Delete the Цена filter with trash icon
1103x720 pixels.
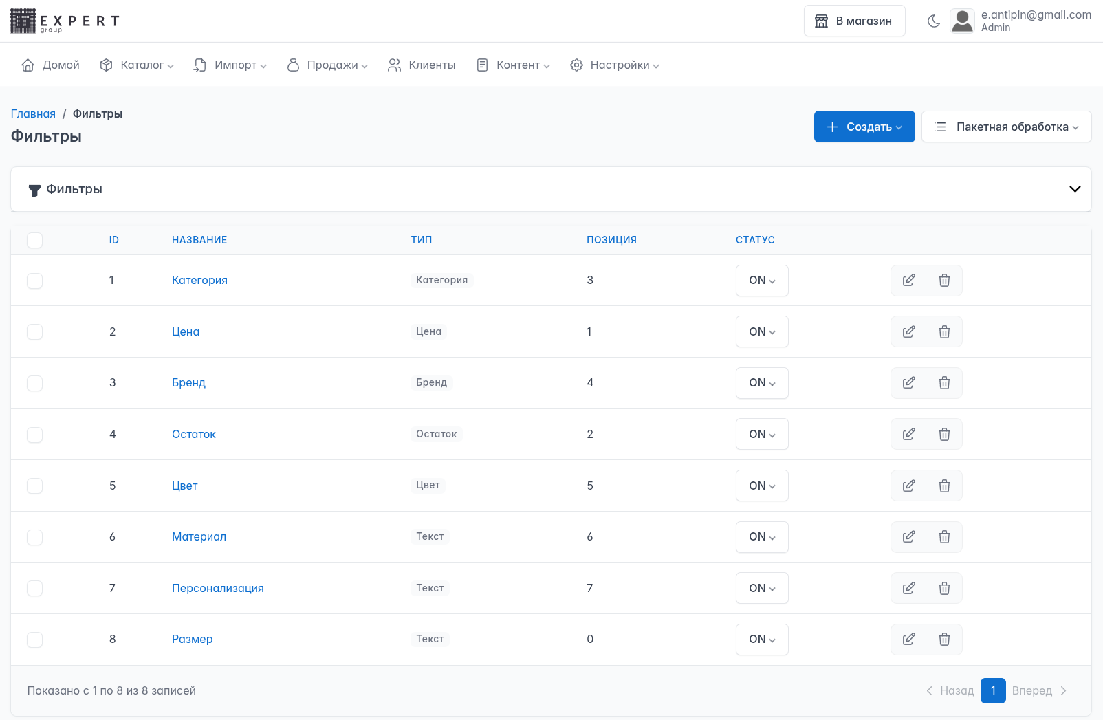(944, 332)
